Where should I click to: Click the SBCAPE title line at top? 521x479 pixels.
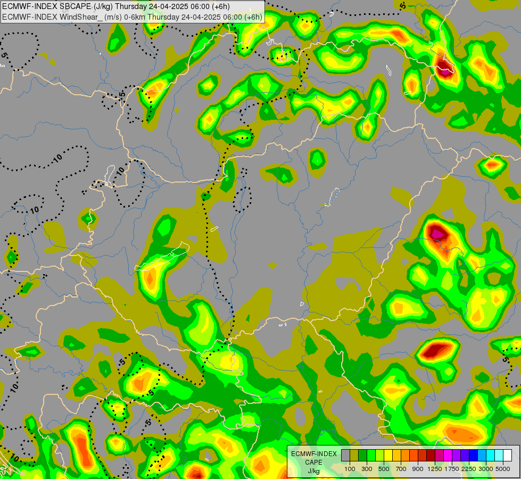click(x=115, y=6)
